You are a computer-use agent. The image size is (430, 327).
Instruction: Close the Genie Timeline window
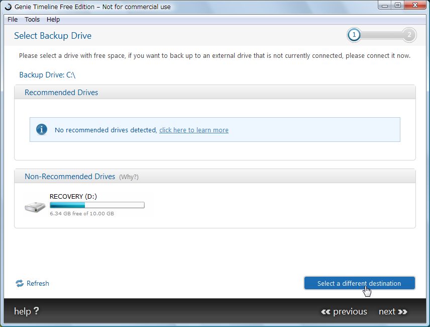coord(415,5)
